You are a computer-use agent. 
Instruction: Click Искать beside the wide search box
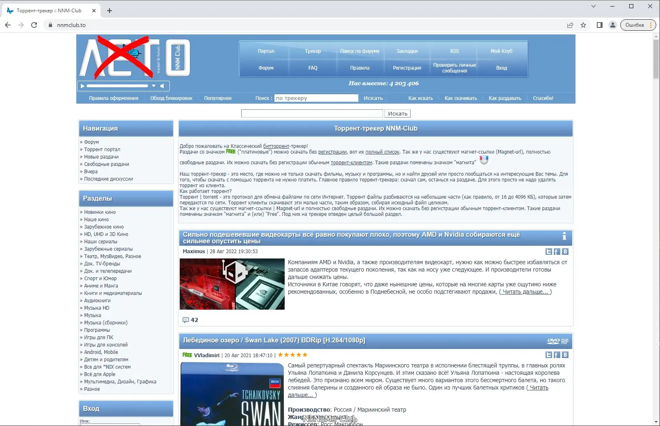[x=398, y=113]
